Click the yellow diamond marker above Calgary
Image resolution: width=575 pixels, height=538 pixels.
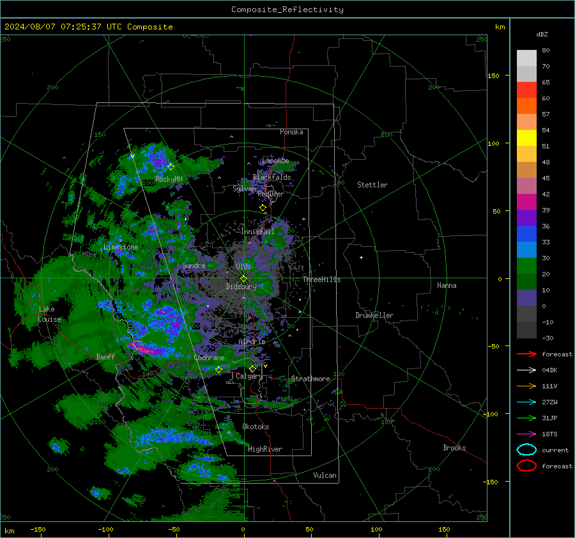click(252, 368)
